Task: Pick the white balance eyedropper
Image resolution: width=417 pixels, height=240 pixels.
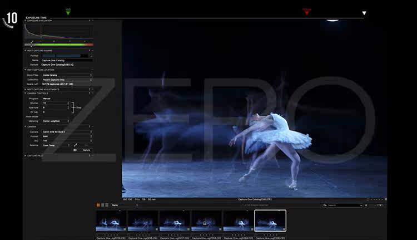Action: (76, 145)
